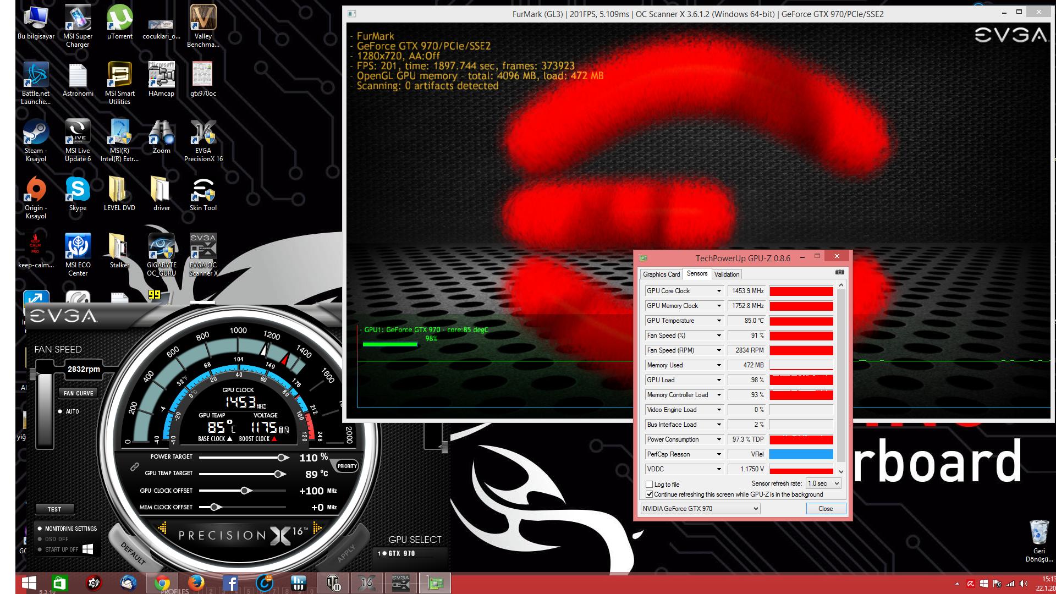1056x594 pixels.
Task: Click the right yellow arrow in Precision X
Action: [317, 529]
